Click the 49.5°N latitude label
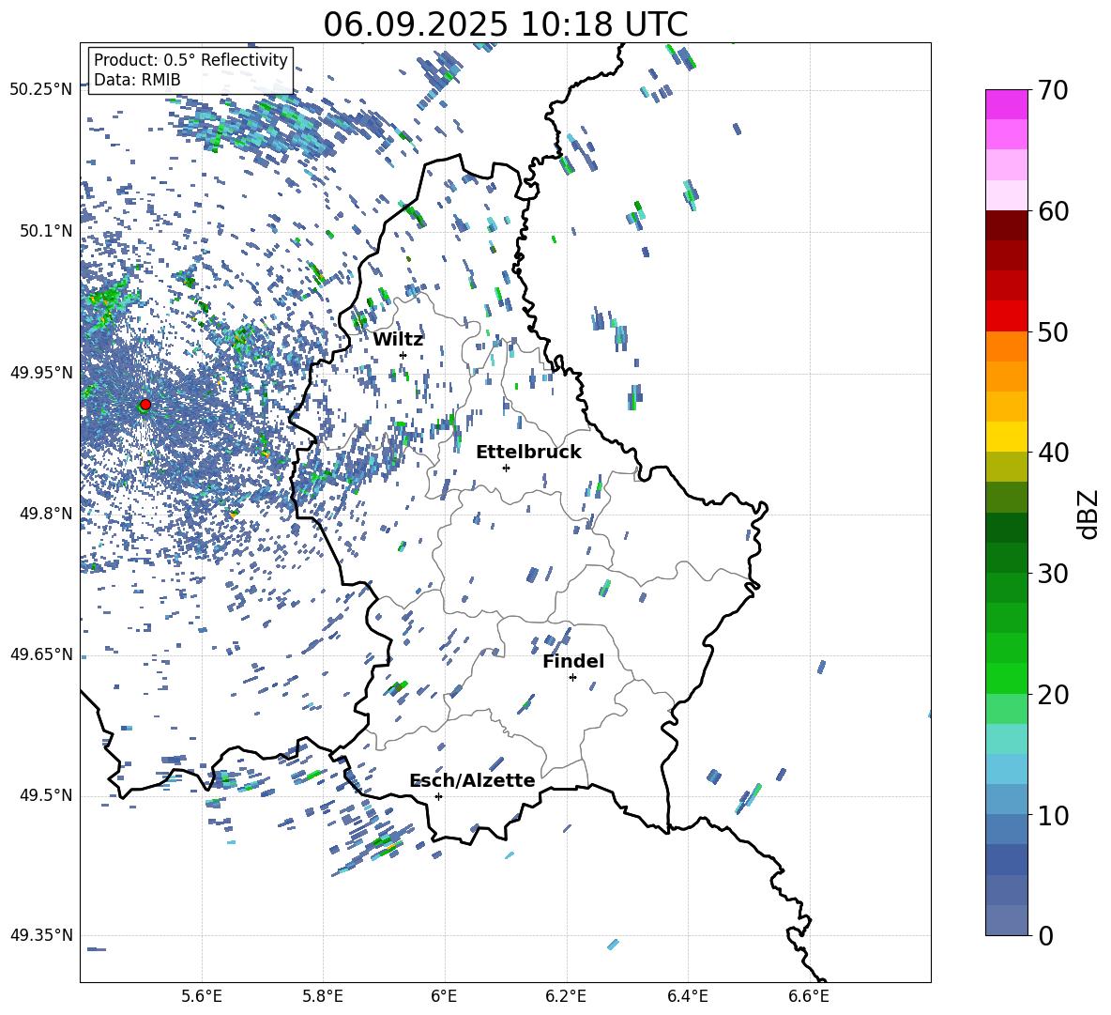The height and width of the screenshot is (1015, 1111). tap(47, 795)
